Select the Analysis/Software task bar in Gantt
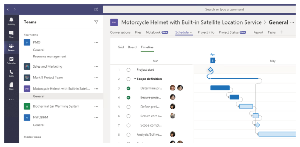This screenshot has height=147, width=300. pos(277,134)
